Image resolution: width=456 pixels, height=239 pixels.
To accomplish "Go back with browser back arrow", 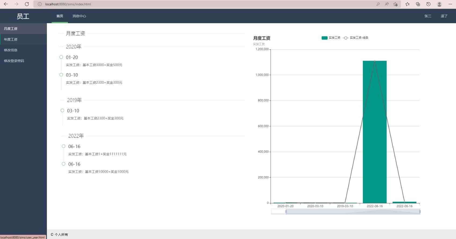I will [6, 4].
